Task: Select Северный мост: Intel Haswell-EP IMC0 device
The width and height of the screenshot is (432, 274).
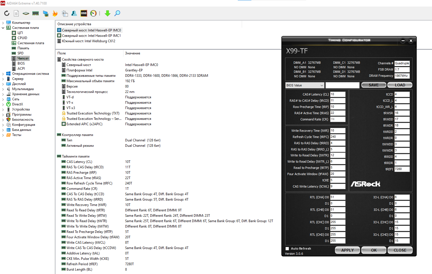Action: (89, 30)
